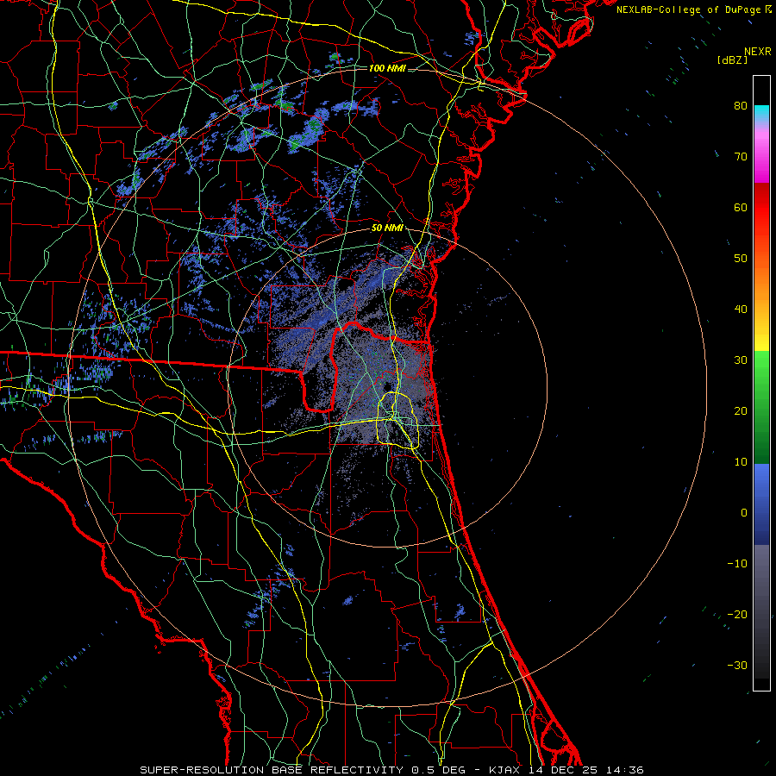Click the 80 value on the dBZ scale
This screenshot has height=776, width=776.
[x=741, y=106]
